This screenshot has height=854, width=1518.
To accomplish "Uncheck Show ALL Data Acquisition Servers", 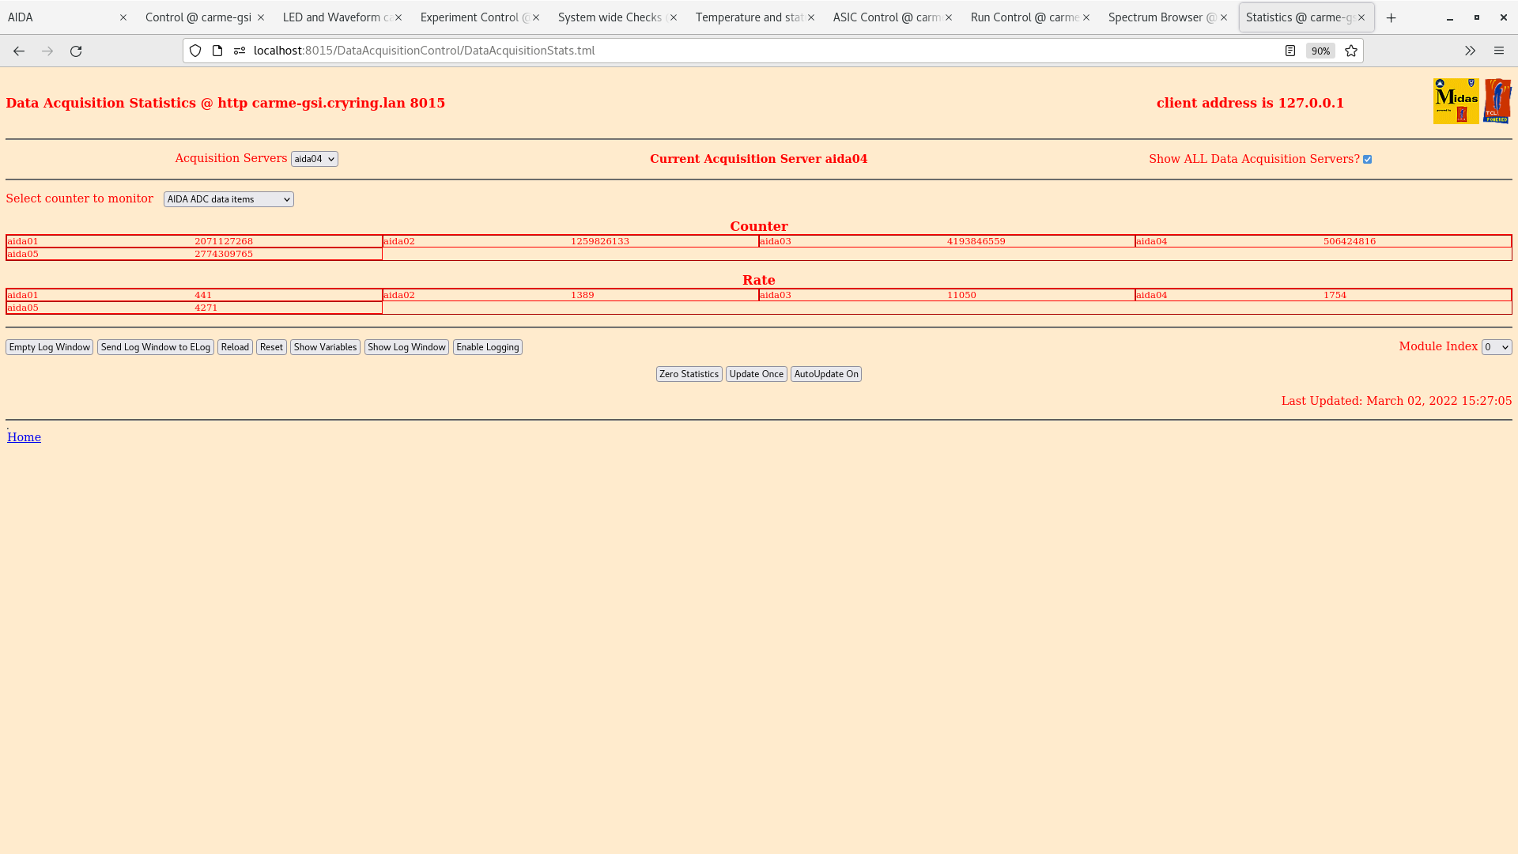I will [x=1367, y=160].
